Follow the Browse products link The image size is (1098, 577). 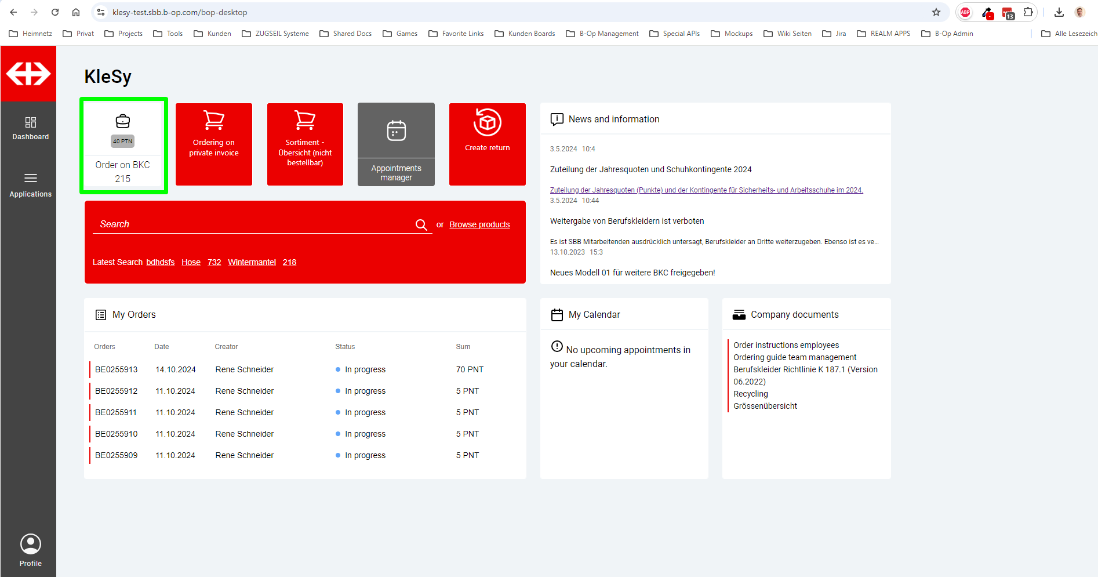pyautogui.click(x=479, y=225)
